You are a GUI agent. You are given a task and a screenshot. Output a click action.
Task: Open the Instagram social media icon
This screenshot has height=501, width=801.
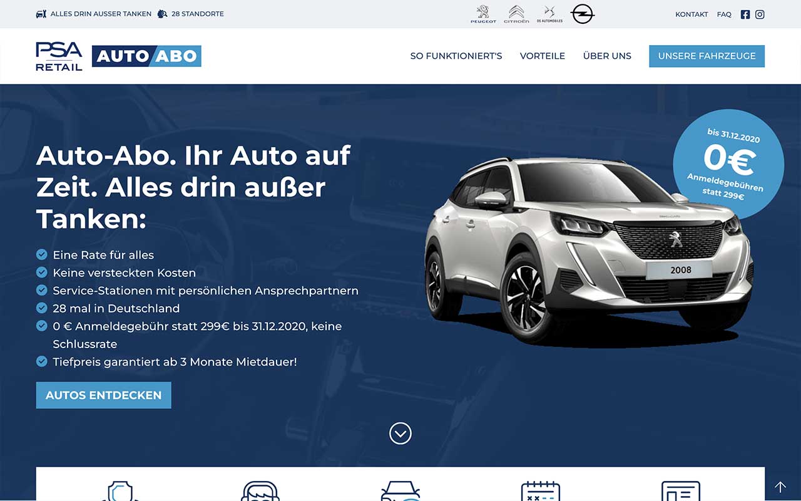pos(760,14)
